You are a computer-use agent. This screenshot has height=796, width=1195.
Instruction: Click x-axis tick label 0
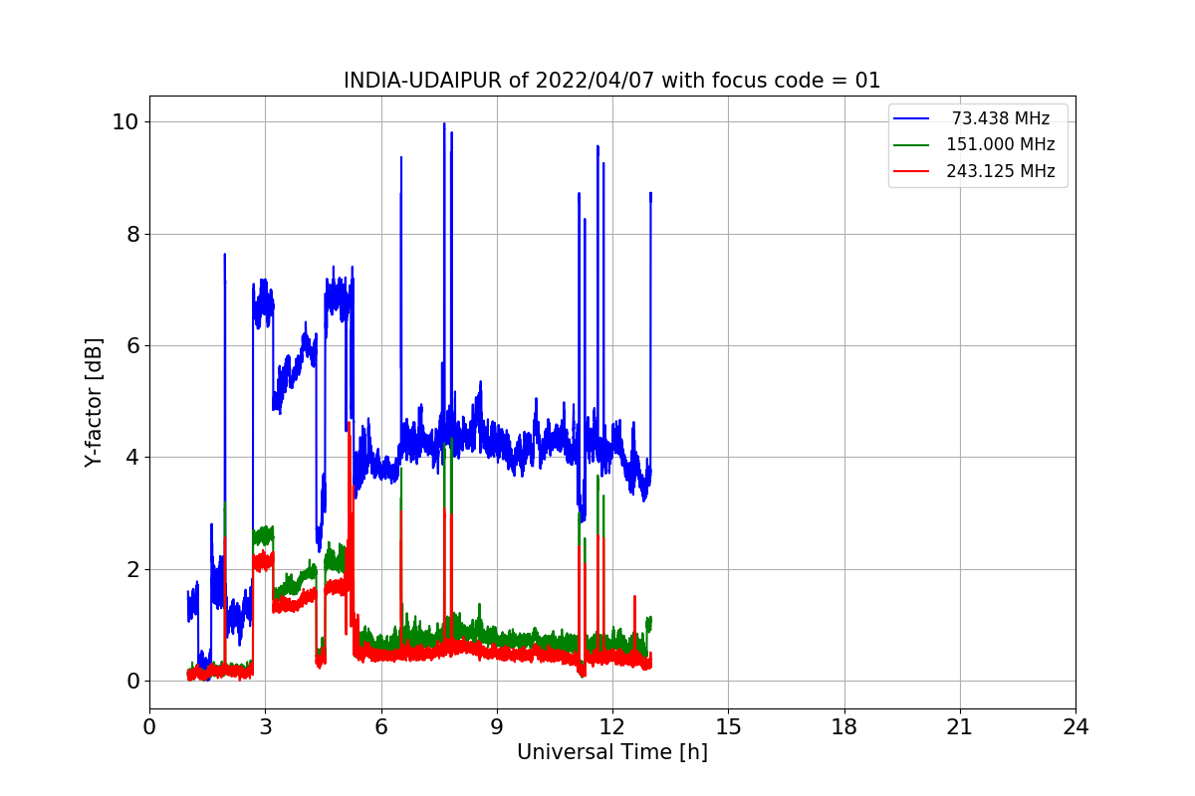point(149,727)
